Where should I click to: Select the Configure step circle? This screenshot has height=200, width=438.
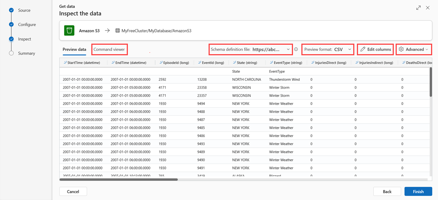(x=11, y=25)
